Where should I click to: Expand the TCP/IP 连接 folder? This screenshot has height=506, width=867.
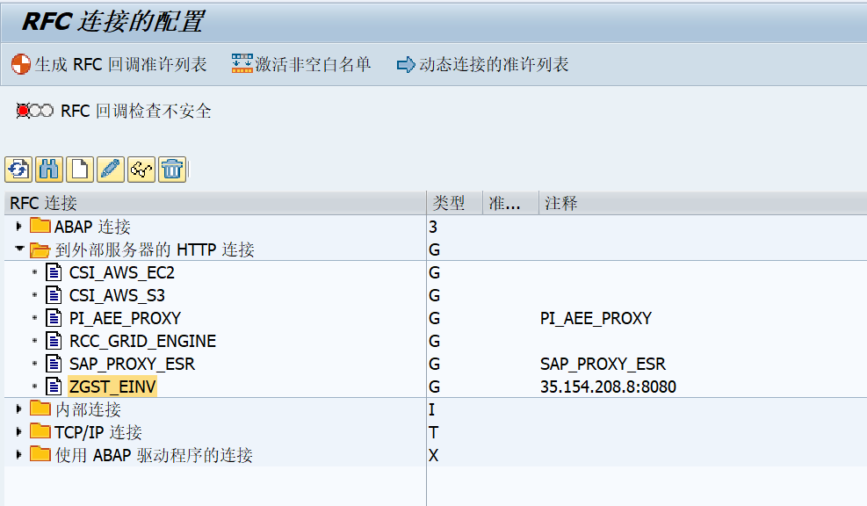pos(18,432)
